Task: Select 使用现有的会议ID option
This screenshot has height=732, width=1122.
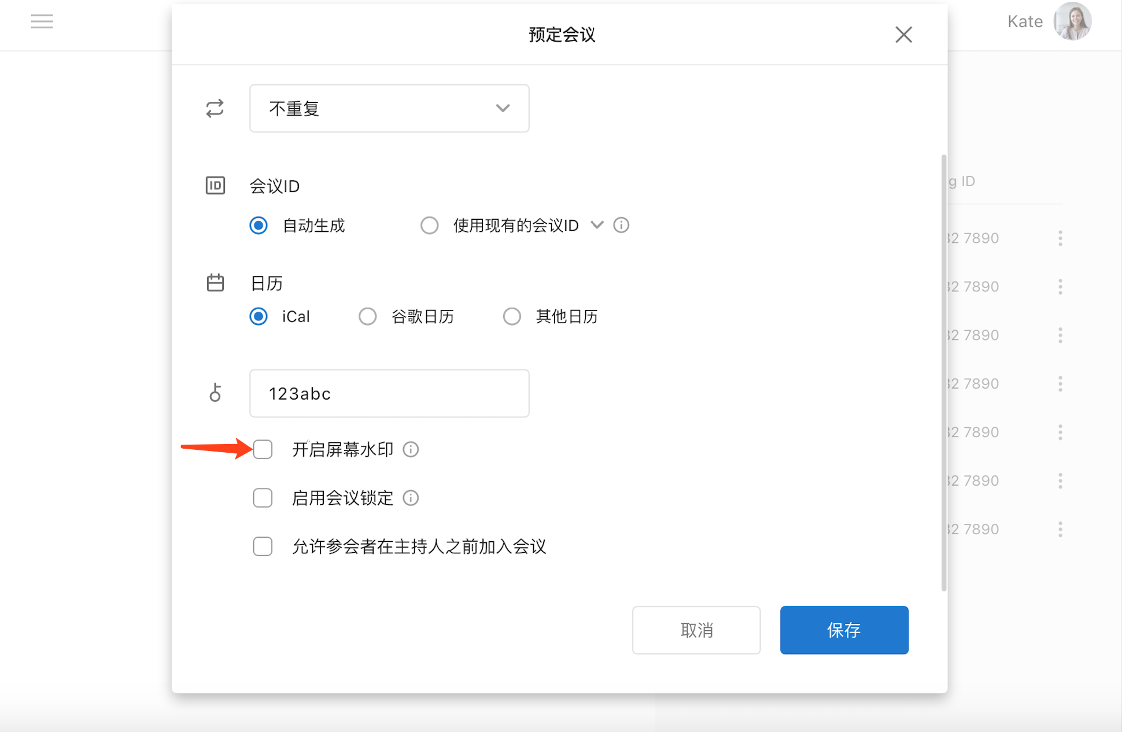Action: [x=430, y=225]
